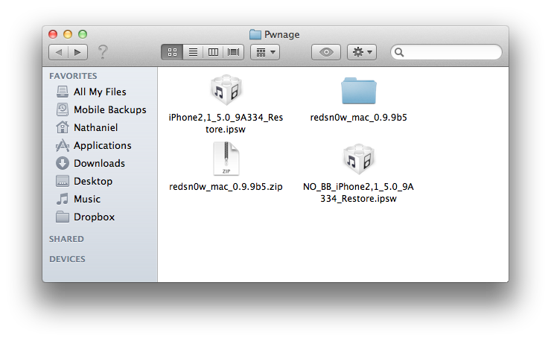Open the redsn0w_mac_0.9.9b5 folder
Image resolution: width=551 pixels, height=341 pixels.
tap(358, 92)
